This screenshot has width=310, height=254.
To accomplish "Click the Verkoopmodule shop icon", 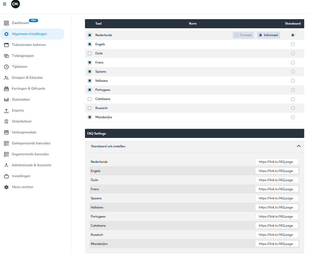I will [x=6, y=132].
